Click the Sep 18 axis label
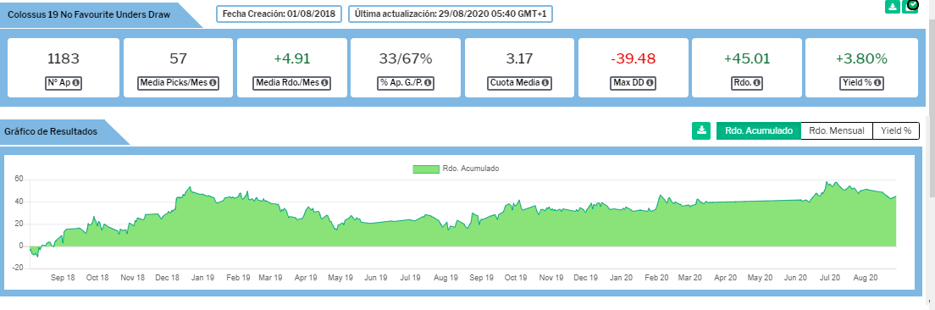The width and height of the screenshot is (935, 310). (x=63, y=278)
